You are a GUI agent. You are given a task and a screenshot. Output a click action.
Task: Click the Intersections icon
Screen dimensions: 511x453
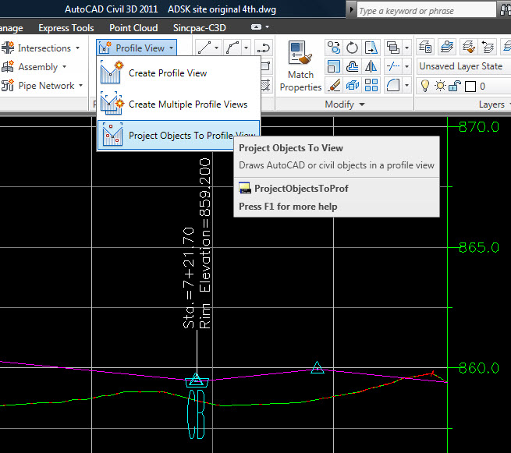coord(8,48)
